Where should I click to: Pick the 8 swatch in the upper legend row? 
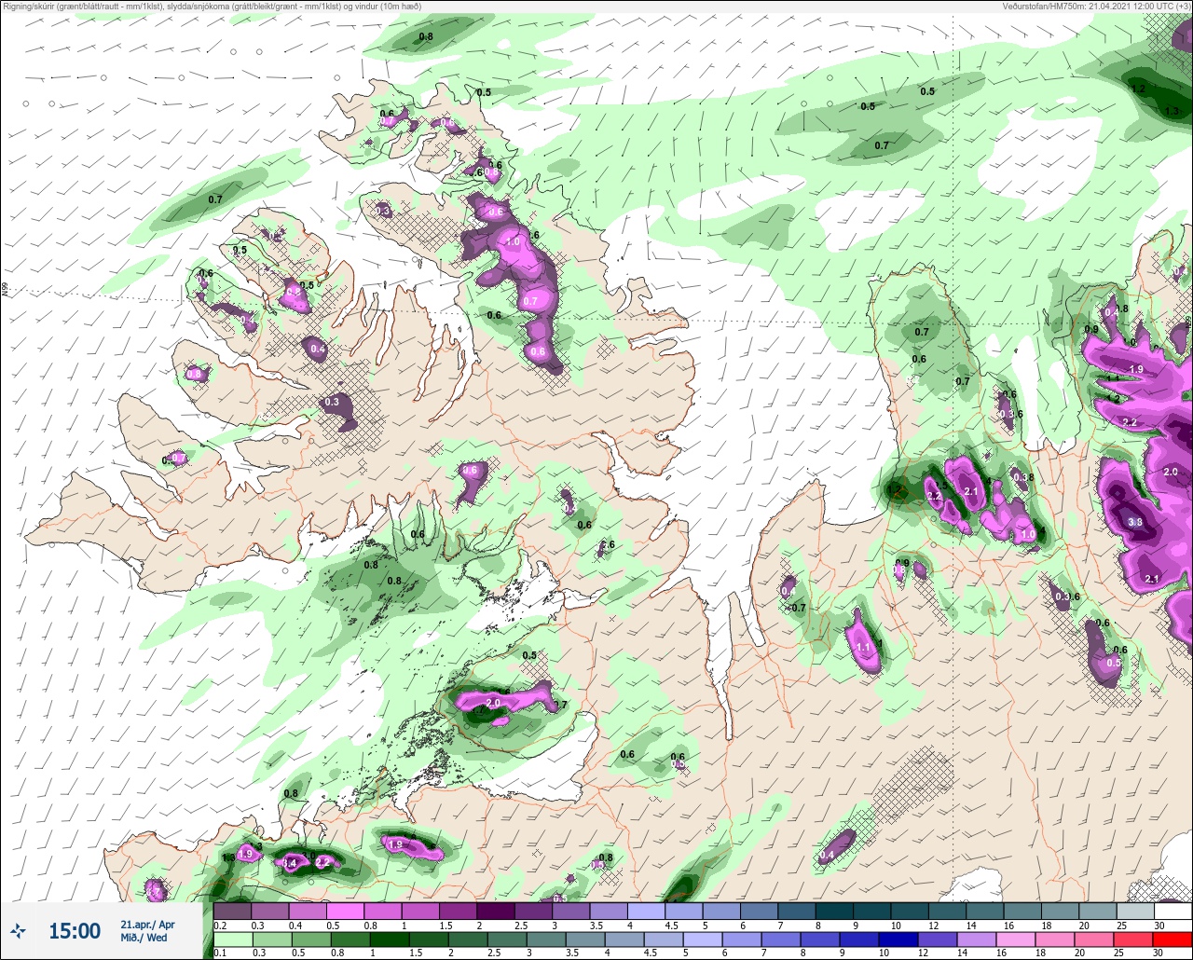835,911
